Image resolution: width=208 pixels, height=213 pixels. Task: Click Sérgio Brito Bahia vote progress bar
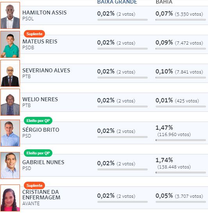point(181,140)
